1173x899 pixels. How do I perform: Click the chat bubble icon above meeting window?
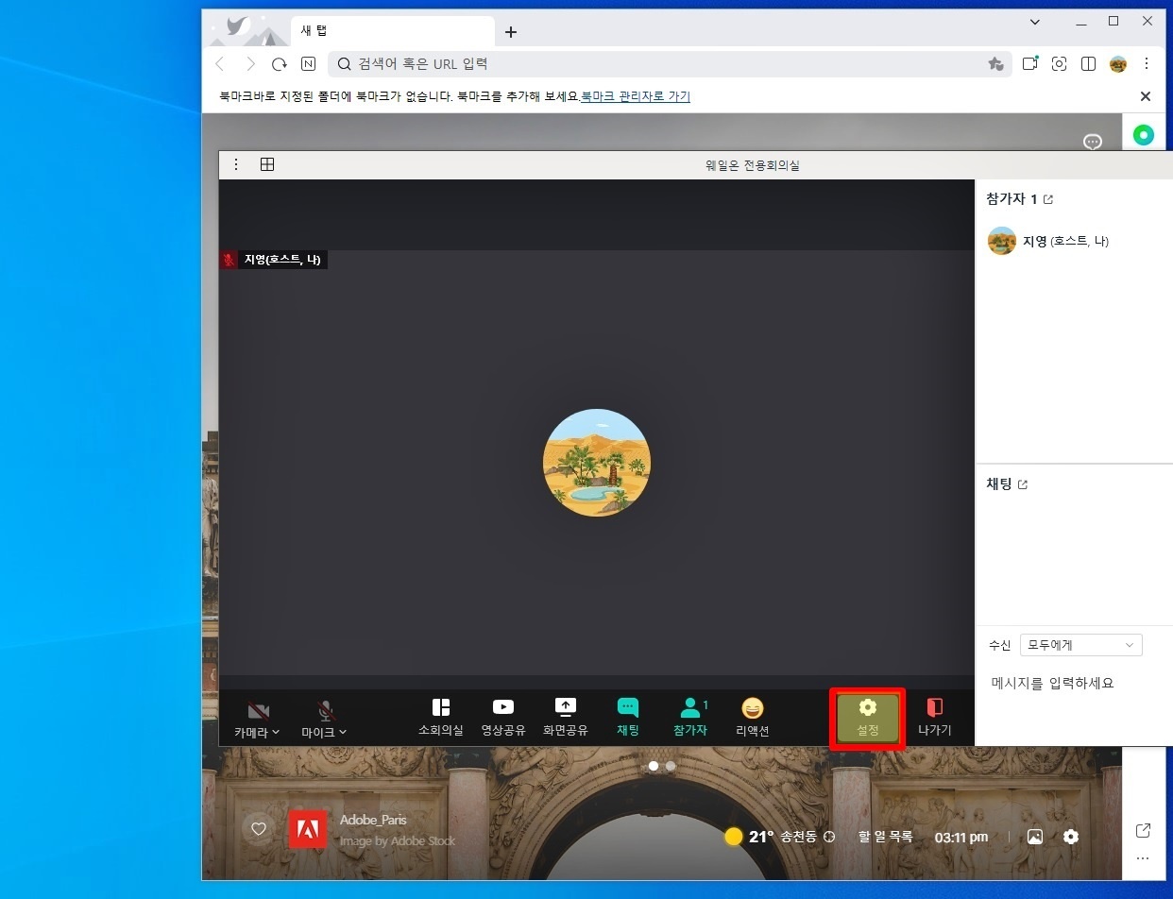pos(1093,142)
